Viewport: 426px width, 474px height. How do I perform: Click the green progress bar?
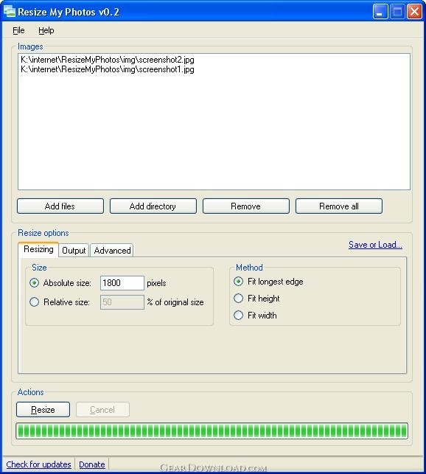pos(212,431)
